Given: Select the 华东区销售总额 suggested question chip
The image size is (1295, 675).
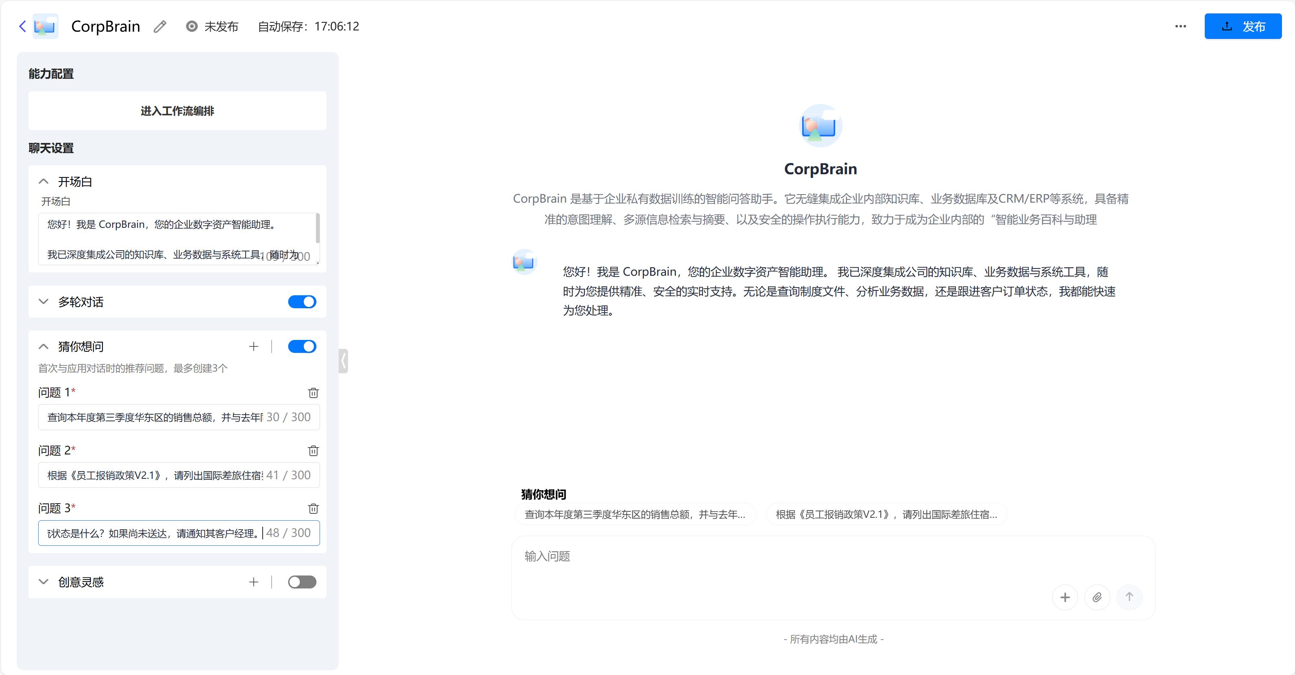Looking at the screenshot, I should coord(634,514).
